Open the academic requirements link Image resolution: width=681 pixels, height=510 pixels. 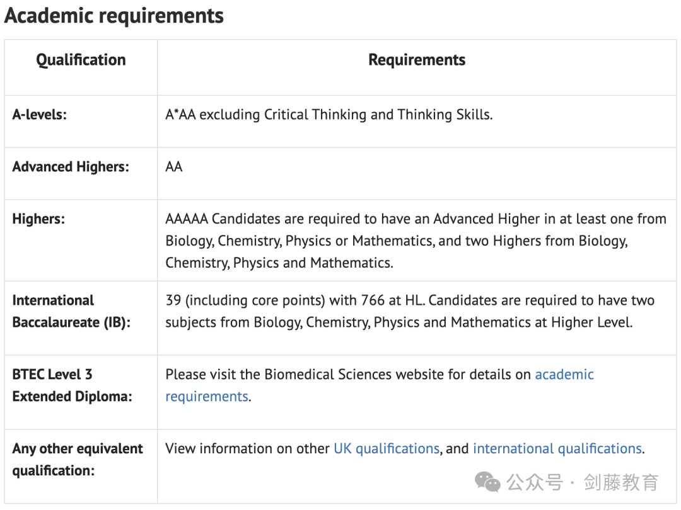click(x=564, y=374)
